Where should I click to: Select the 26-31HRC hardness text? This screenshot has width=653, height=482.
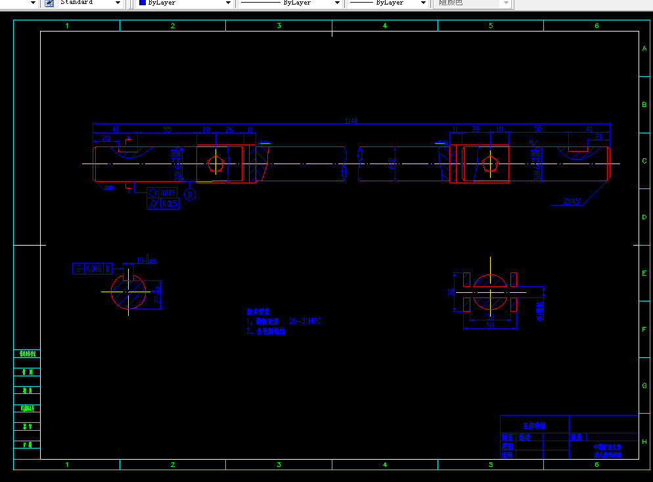305,321
